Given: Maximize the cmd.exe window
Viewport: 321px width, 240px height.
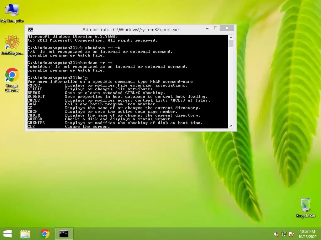Looking at the screenshot, I should [x=216, y=28].
